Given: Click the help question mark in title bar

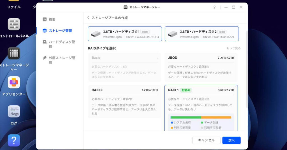Looking at the screenshot, I should (x=214, y=7).
